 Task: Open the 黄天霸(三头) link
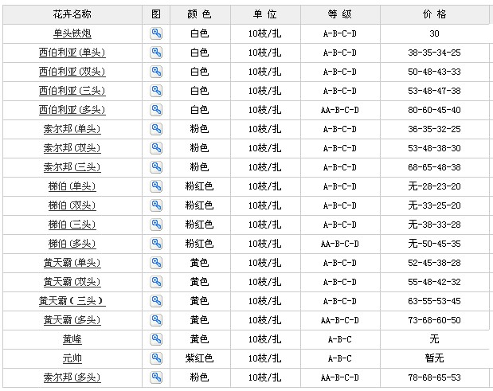pos(72,301)
